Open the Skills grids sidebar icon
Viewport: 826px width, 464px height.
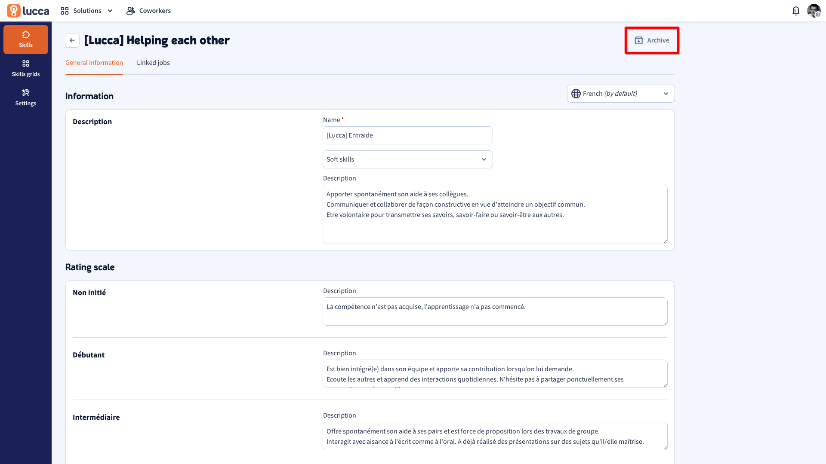tap(26, 64)
